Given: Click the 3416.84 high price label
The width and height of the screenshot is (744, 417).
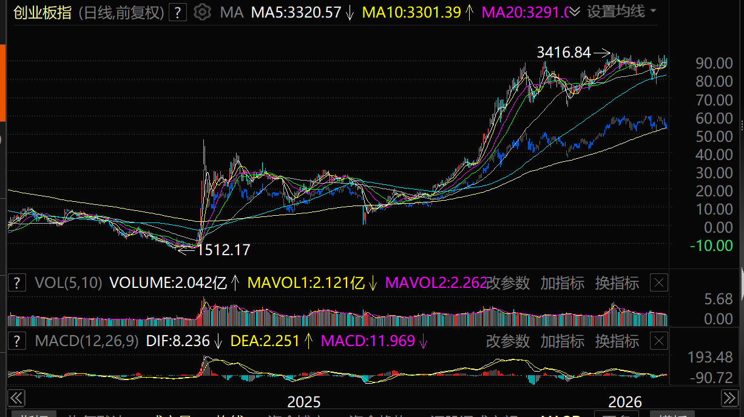Looking at the screenshot, I should [564, 53].
